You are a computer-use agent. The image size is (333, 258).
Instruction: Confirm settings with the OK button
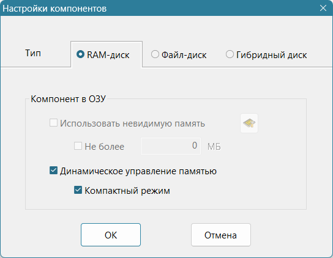point(111,235)
